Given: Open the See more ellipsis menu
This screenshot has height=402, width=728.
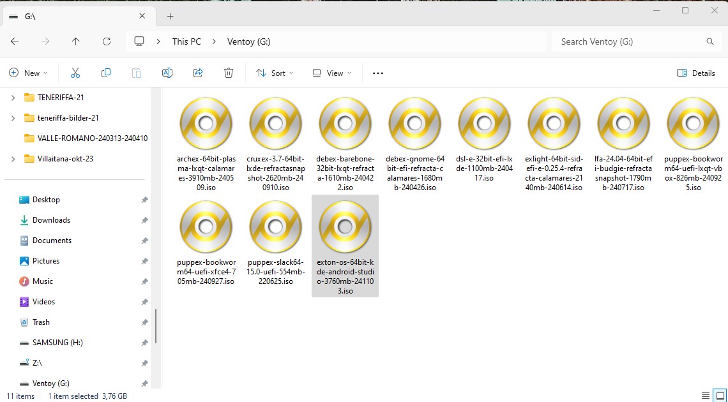Looking at the screenshot, I should click(378, 73).
